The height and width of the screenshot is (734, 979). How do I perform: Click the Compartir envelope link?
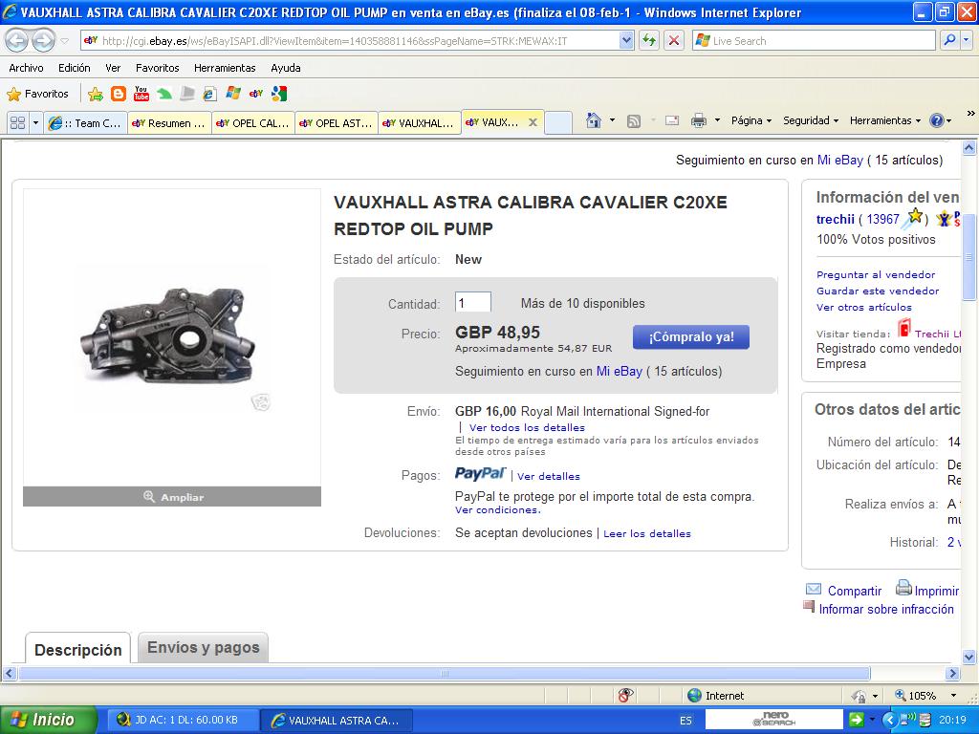[x=843, y=591]
